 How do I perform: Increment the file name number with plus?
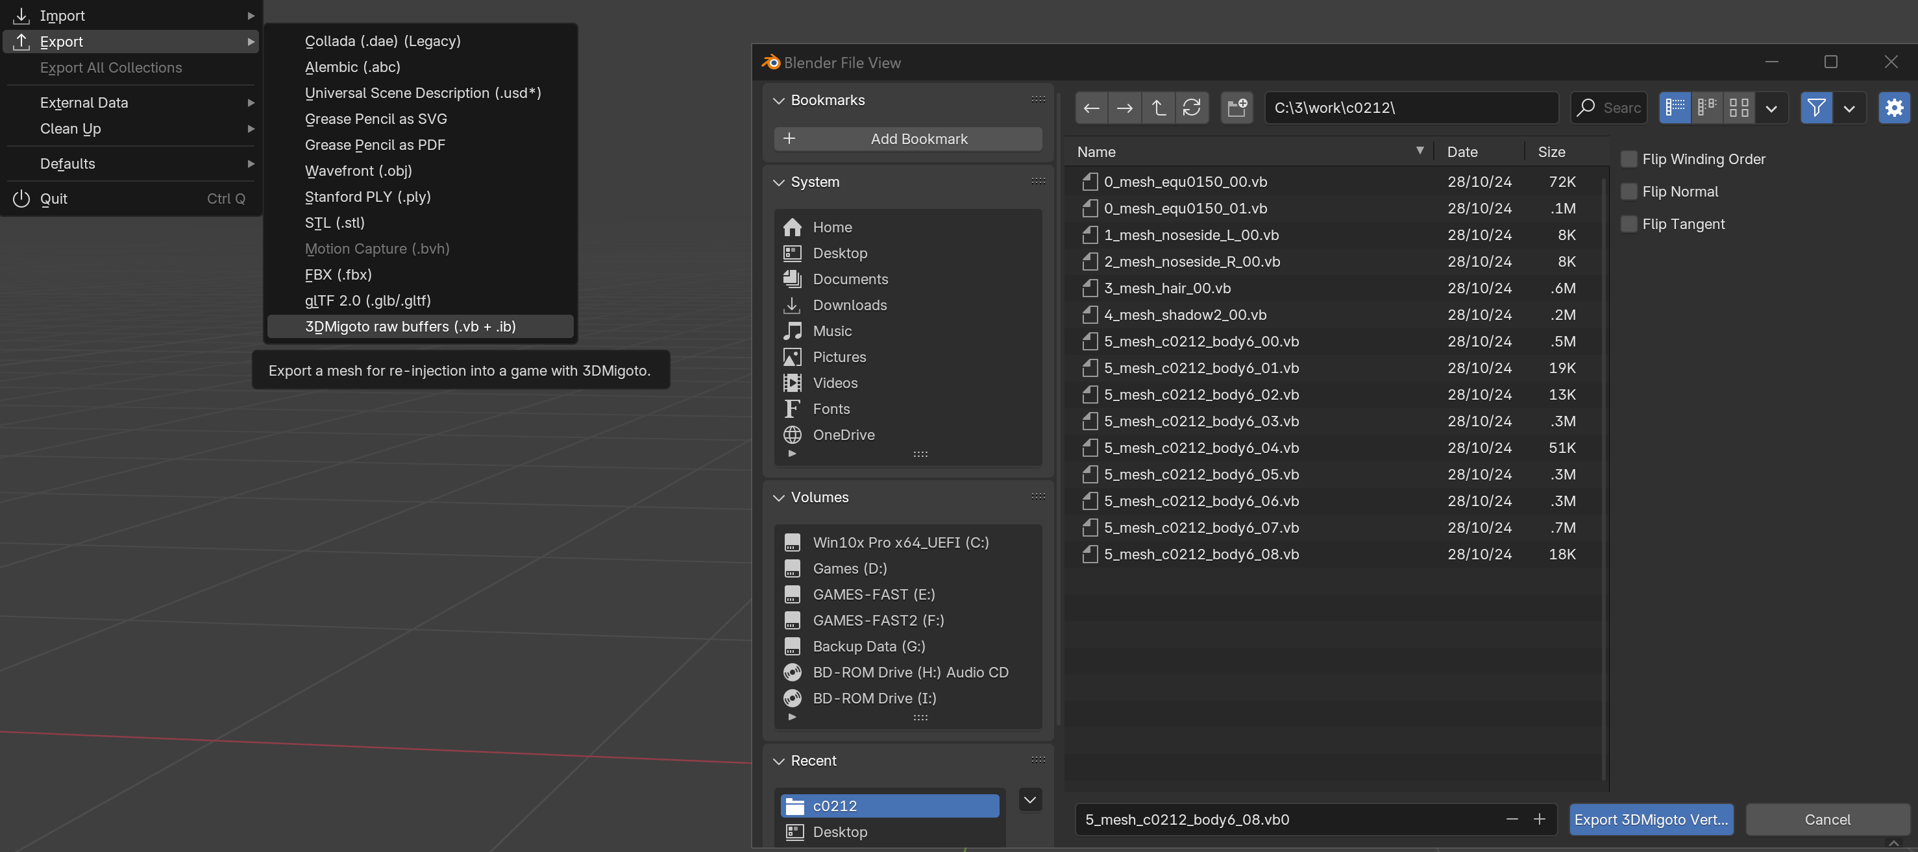tap(1539, 820)
